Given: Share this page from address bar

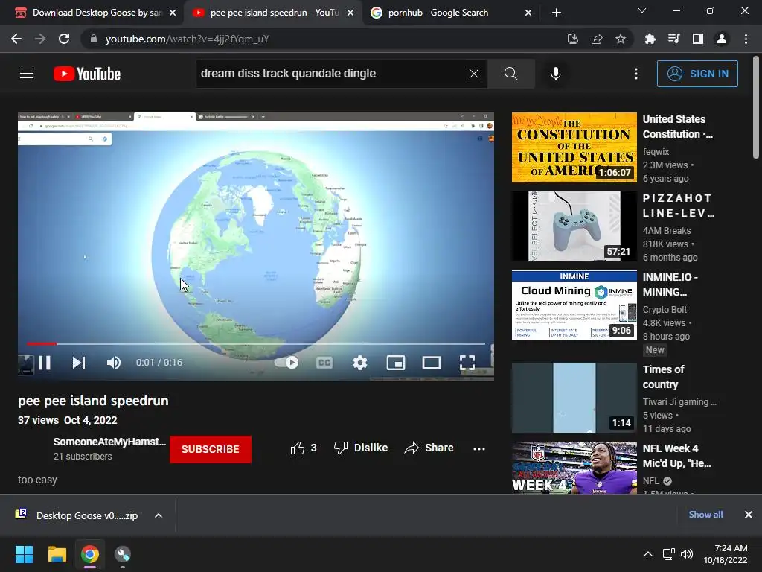Looking at the screenshot, I should tap(596, 39).
